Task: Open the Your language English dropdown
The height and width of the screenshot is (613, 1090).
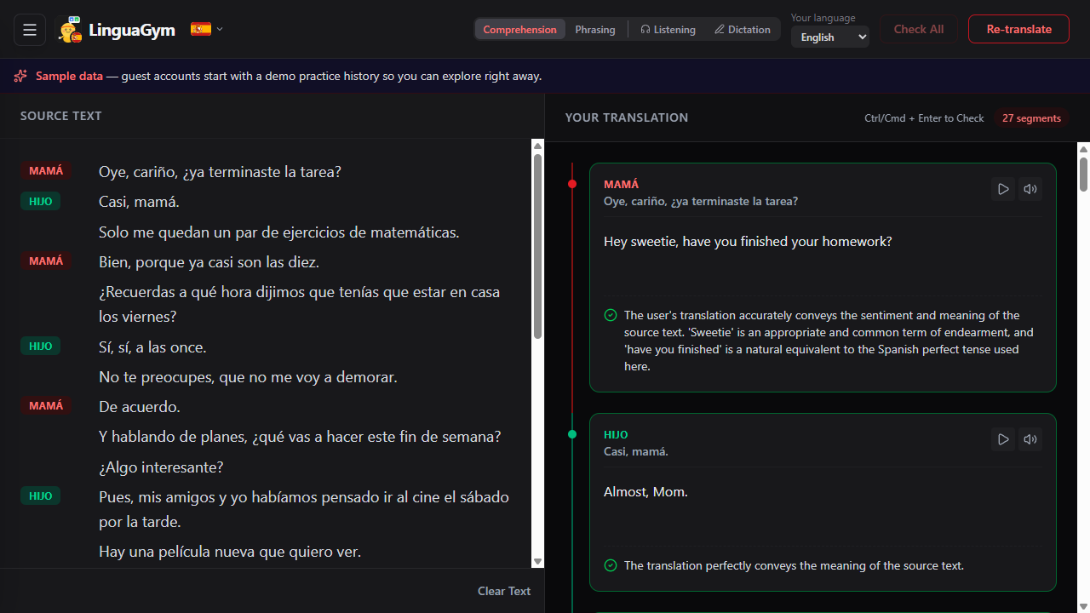Action: point(830,37)
